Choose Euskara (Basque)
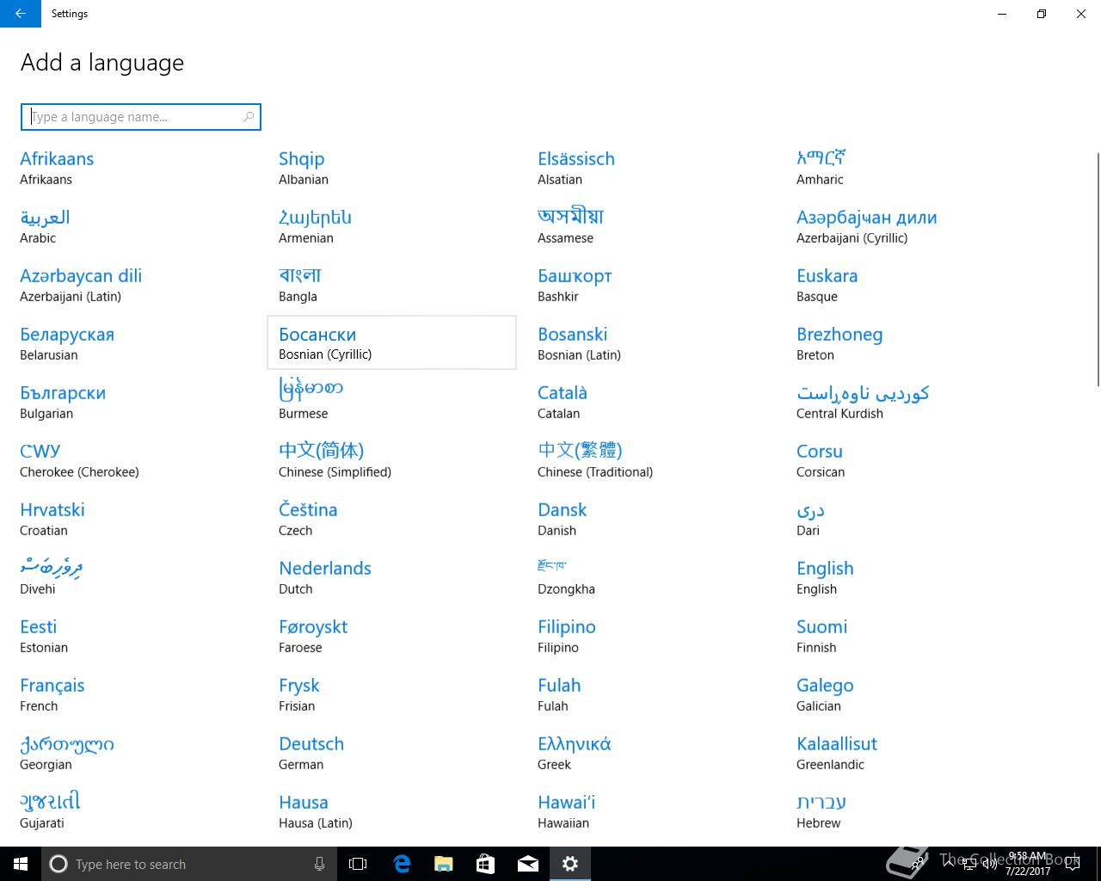Image resolution: width=1101 pixels, height=881 pixels. 909,284
